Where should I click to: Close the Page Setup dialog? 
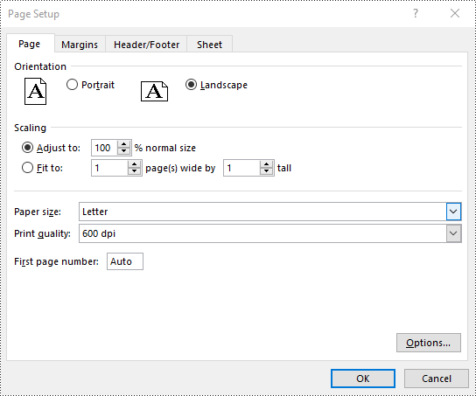pos(455,13)
